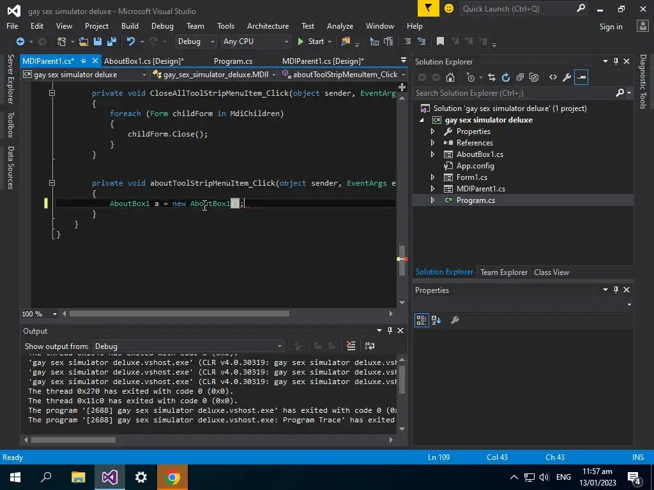Switch to AboutBox1.cs [Design]* tab
This screenshot has height=490, width=654.
point(144,61)
